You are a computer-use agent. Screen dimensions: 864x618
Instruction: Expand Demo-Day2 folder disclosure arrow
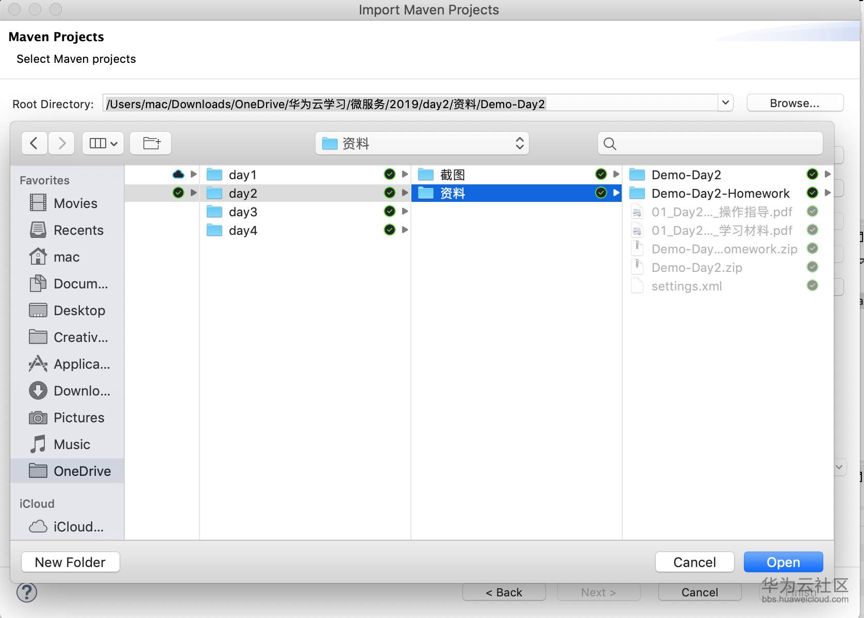[828, 174]
